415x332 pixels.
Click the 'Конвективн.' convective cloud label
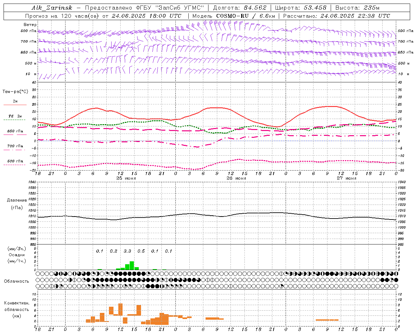[17, 303]
